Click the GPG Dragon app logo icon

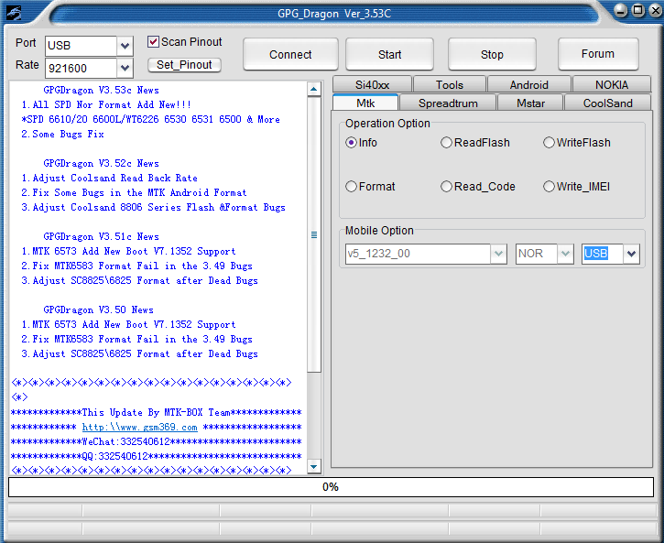coord(14,13)
